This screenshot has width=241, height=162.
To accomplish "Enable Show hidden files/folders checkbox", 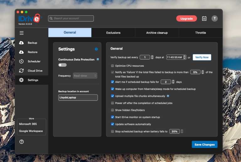I will [113, 110].
